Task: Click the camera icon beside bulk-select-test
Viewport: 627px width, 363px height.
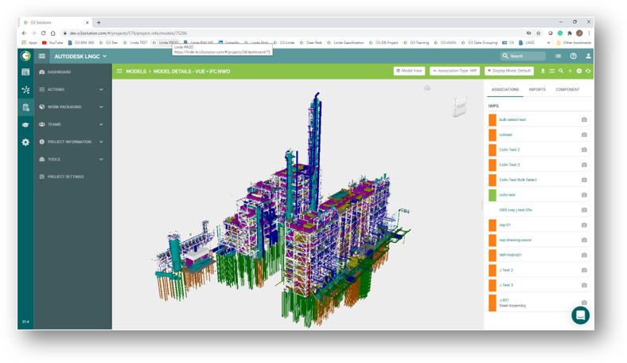Action: click(584, 119)
